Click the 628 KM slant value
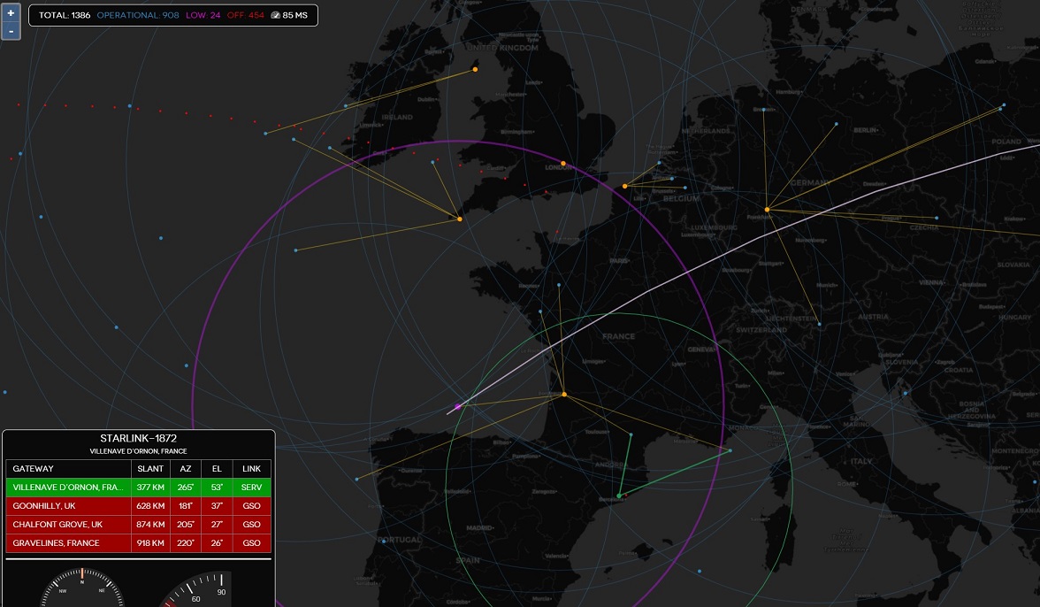1040x607 pixels. tap(150, 505)
